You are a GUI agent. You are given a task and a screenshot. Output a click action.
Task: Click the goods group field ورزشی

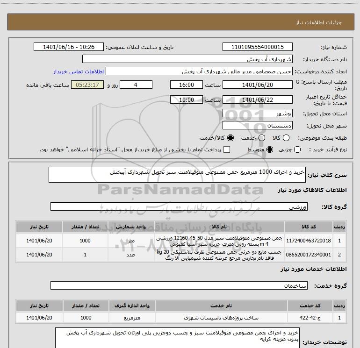pos(179,206)
